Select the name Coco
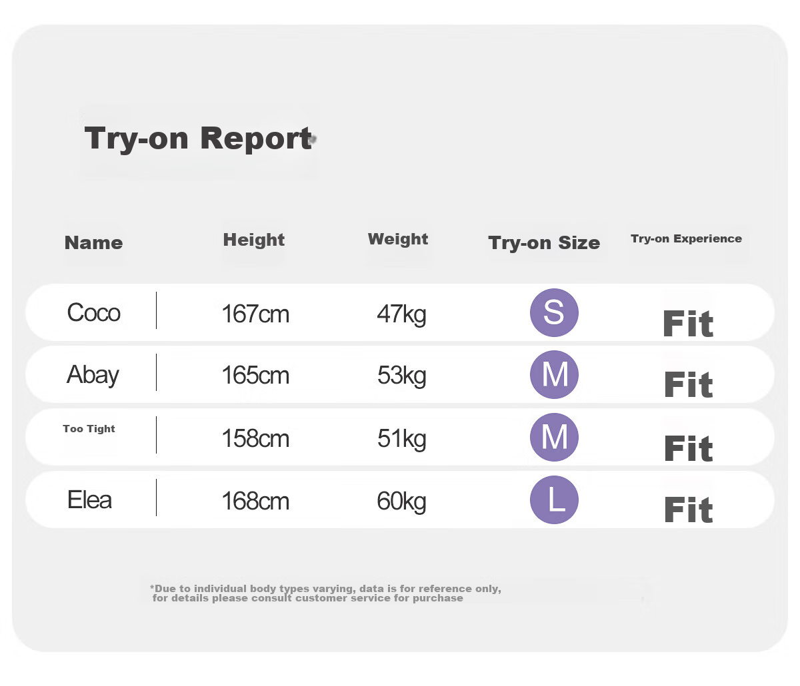The width and height of the screenshot is (800, 686). coord(93,312)
